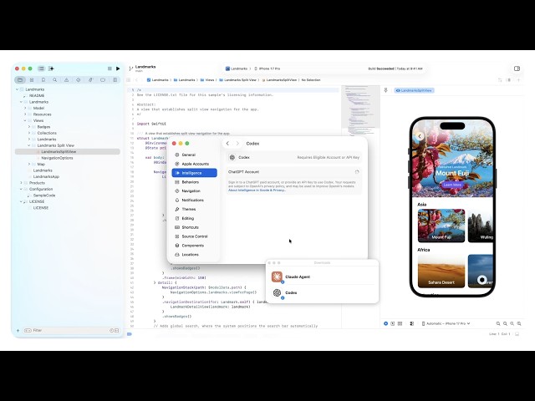Select Claude Agent in Downloads window
Image resolution: width=535 pixels, height=401 pixels.
[322, 277]
